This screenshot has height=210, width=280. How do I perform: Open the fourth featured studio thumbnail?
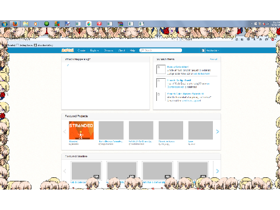click(x=193, y=171)
